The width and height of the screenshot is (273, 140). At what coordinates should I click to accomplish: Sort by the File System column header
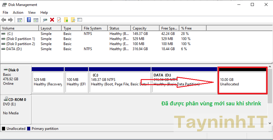(x=92, y=28)
